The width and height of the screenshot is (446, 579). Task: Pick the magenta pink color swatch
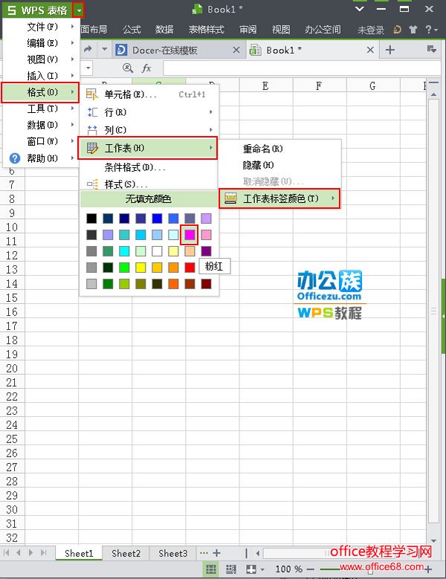pyautogui.click(x=190, y=235)
